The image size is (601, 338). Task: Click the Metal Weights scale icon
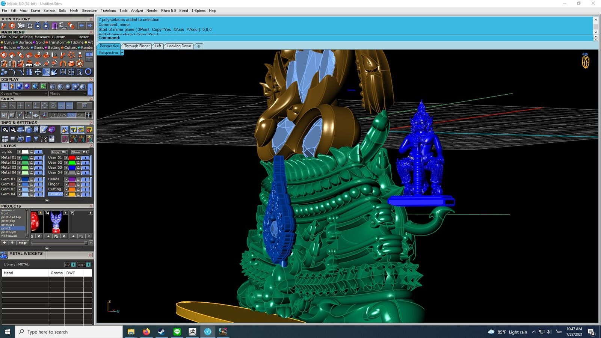tap(4, 255)
